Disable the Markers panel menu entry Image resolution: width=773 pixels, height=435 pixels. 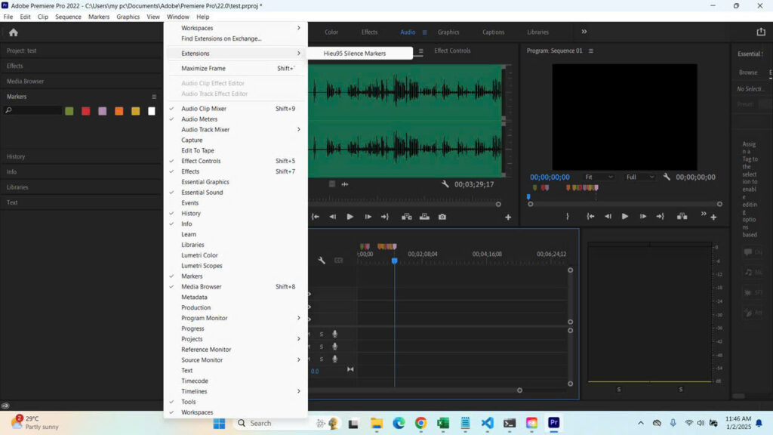coord(192,276)
